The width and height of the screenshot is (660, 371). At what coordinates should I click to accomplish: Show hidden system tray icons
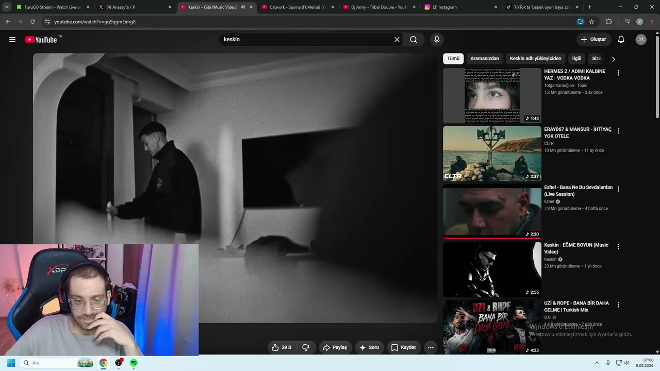pos(597,363)
